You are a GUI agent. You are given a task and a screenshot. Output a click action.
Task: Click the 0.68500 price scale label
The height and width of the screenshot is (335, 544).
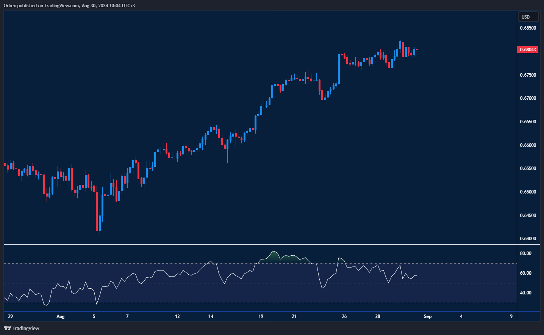coord(528,28)
